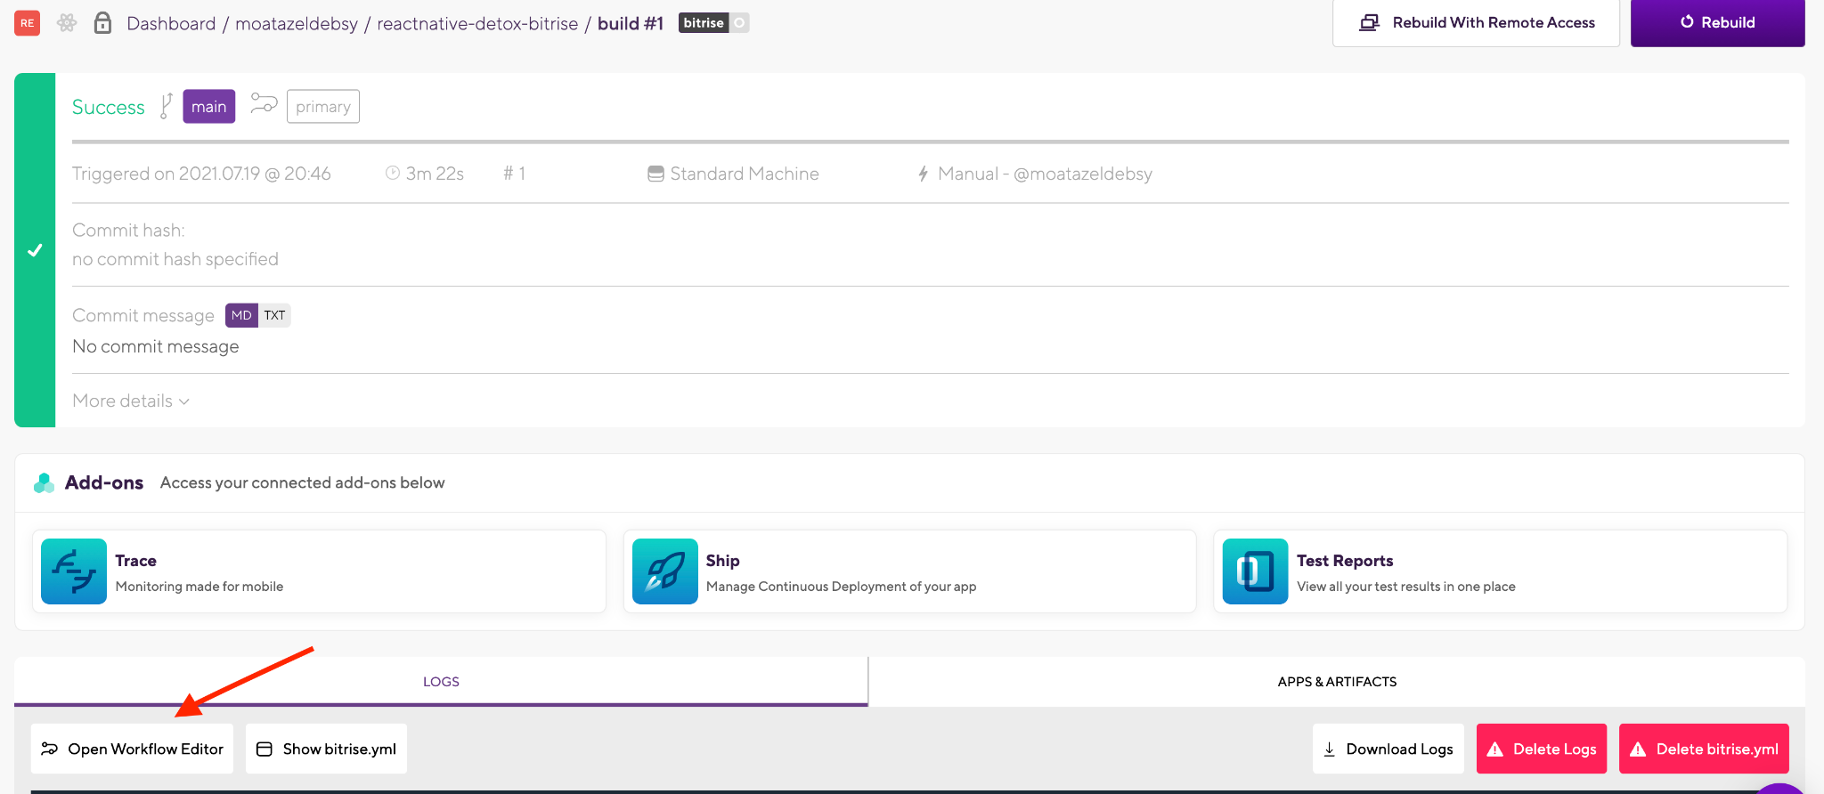1824x794 pixels.
Task: Click the bitrise status badge
Action: point(713,23)
